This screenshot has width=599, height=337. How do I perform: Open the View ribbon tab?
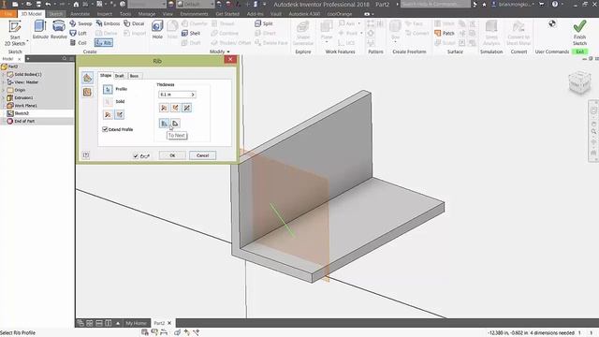pos(168,14)
